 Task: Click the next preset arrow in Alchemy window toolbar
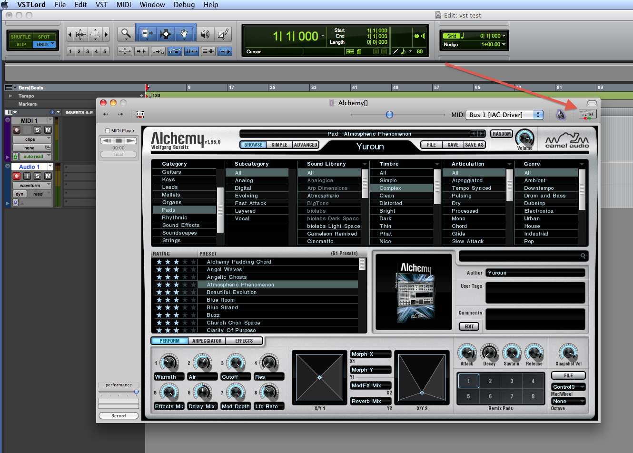click(x=120, y=114)
